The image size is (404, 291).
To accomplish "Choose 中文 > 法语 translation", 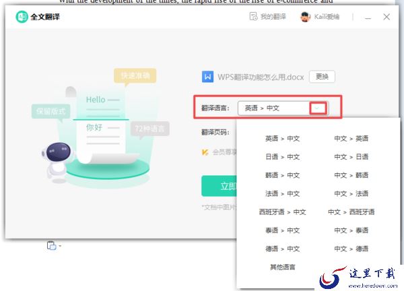I will (x=351, y=193).
